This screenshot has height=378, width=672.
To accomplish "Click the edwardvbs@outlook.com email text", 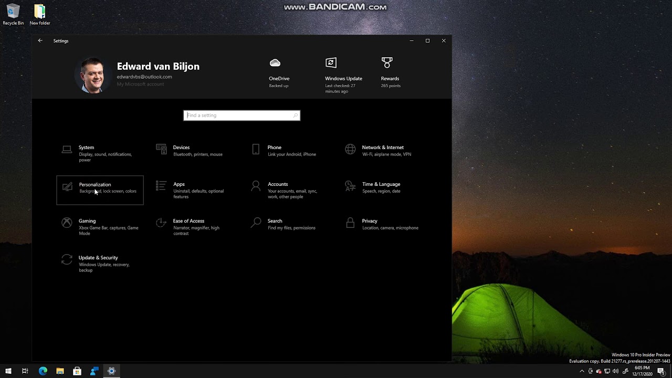I will click(x=144, y=77).
